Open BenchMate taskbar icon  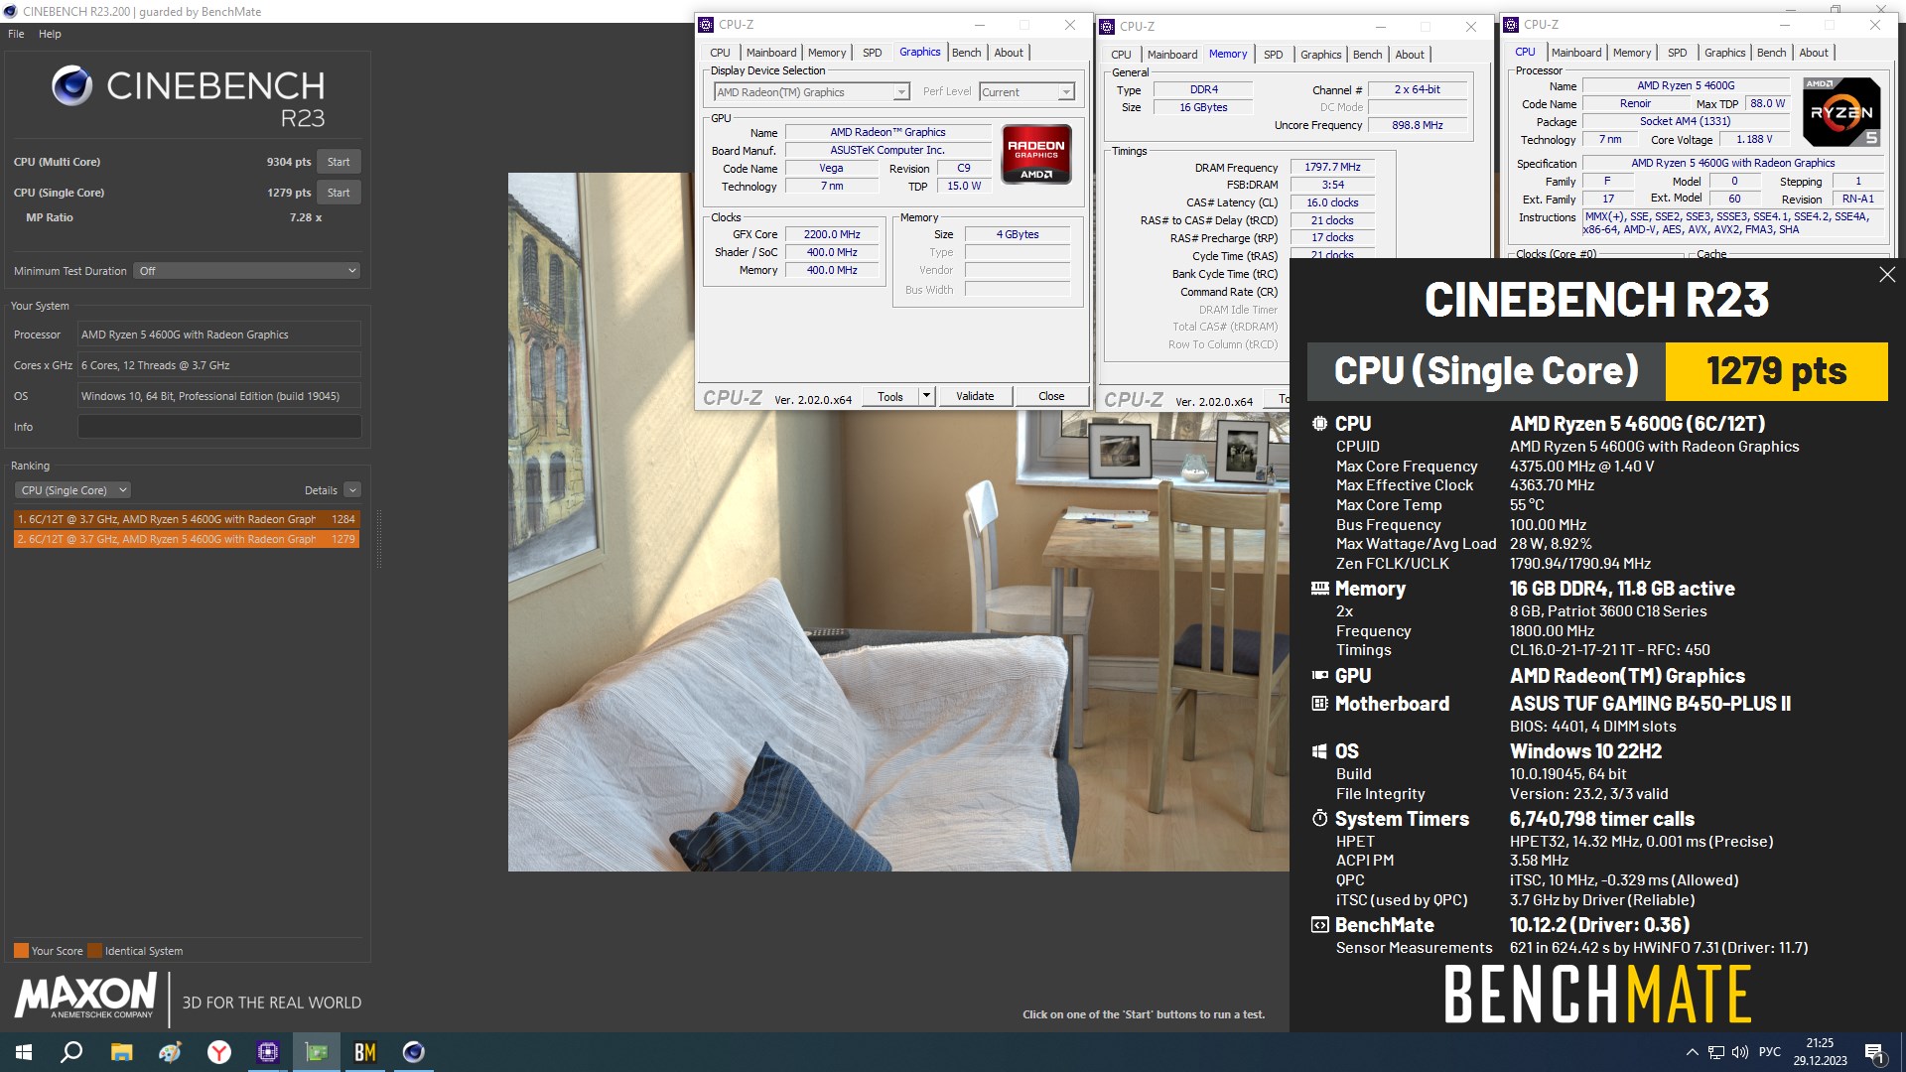[364, 1052]
